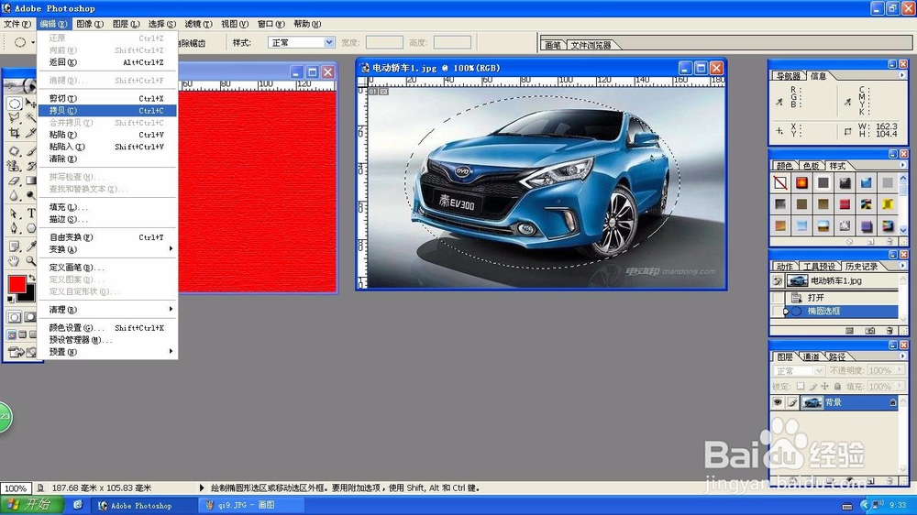
Task: Delete current state trash icon in History panel
Action: pos(889,331)
